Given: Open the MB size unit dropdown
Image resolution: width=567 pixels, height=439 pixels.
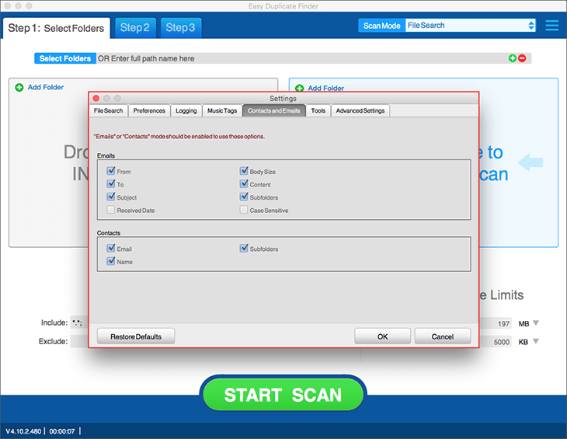Looking at the screenshot, I should tap(536, 322).
